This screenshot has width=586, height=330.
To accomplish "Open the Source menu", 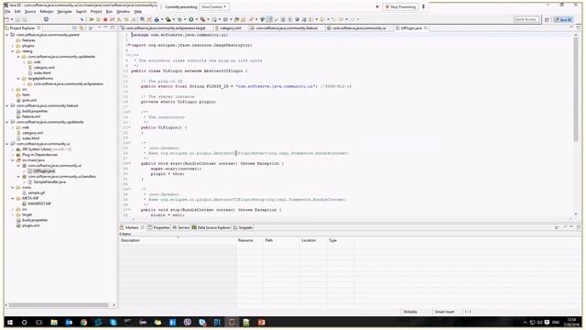I will (x=30, y=12).
